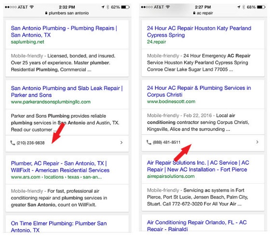Tap the signal dots beside AT&T at 2:27 PM
Viewport: 270px width, 236px height.
coord(147,7)
